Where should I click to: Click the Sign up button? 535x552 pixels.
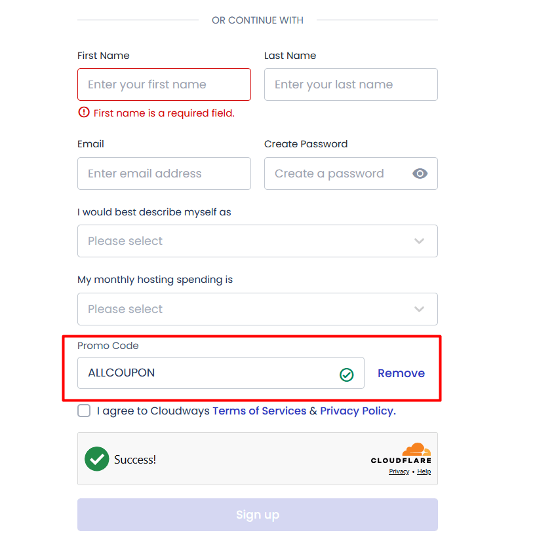click(258, 515)
